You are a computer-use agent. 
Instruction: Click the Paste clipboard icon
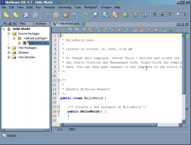[x=66, y=15]
